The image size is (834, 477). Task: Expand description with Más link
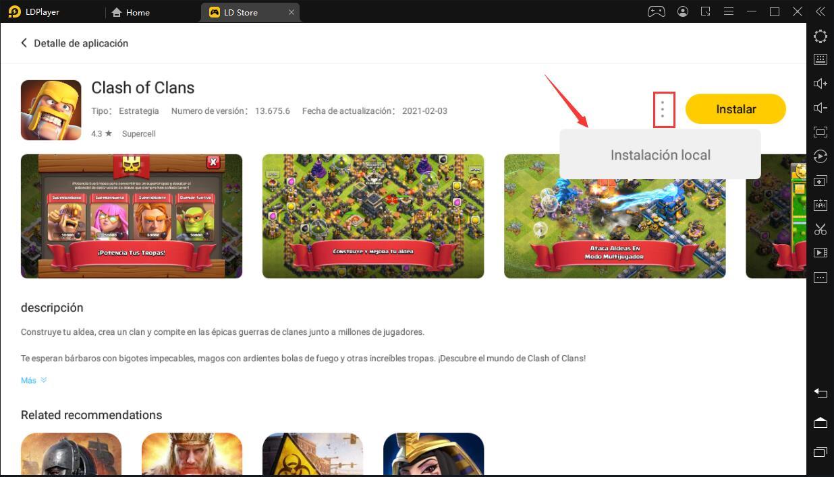click(34, 381)
